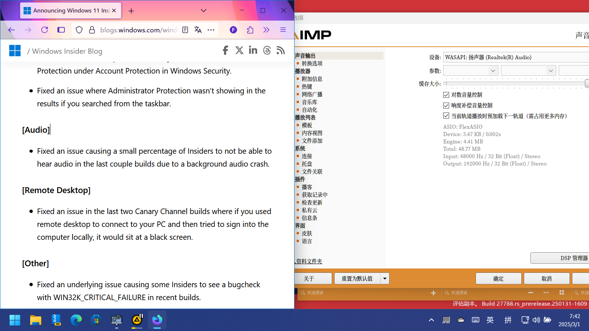Viewport: 589px width, 331px height.
Task: Close the Announcing Windows 11 tab
Action: point(114,11)
